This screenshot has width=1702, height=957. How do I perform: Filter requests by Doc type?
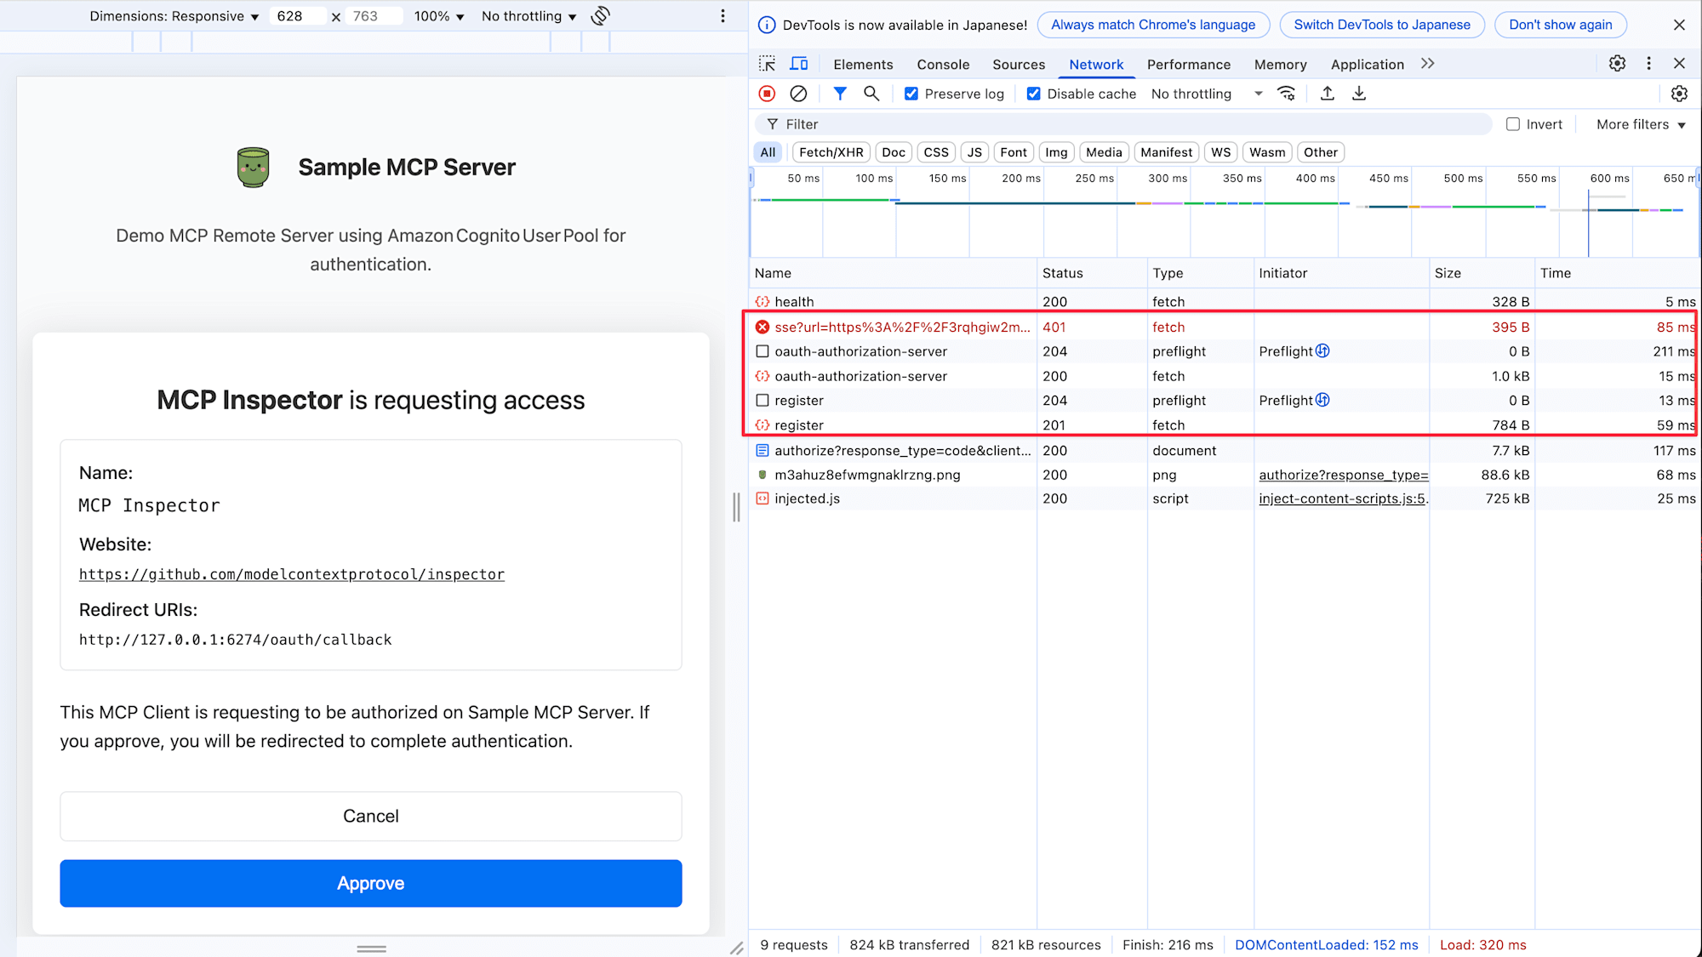pyautogui.click(x=894, y=152)
